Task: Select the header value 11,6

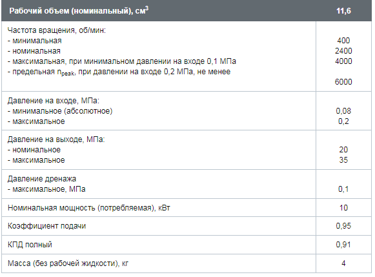Action: 343,11
